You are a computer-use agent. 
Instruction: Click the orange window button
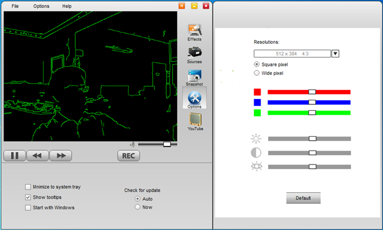click(x=182, y=6)
